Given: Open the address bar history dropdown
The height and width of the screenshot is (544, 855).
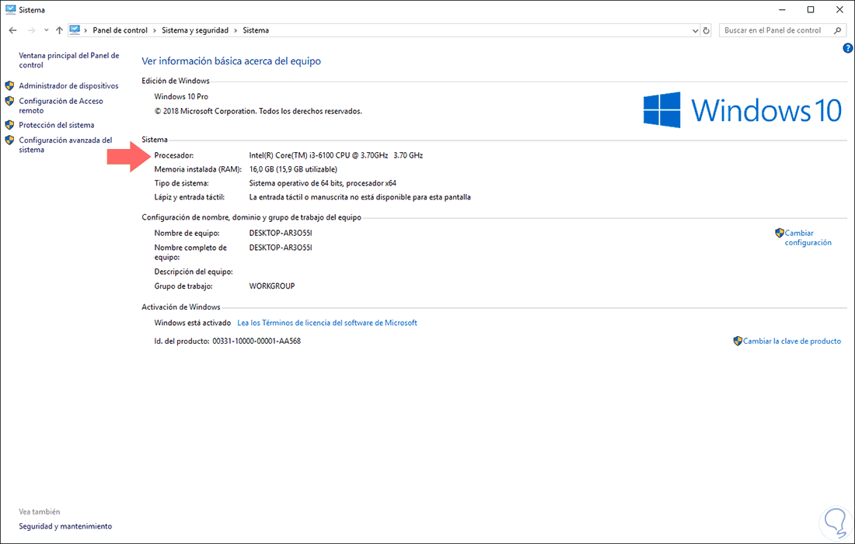Looking at the screenshot, I should tap(695, 31).
